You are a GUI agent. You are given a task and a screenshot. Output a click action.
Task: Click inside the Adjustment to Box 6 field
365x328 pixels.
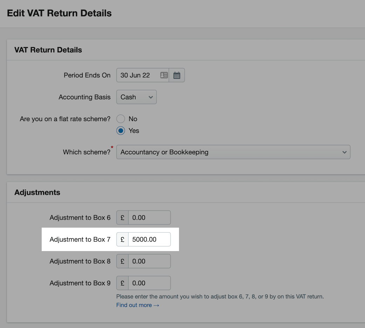coord(150,218)
